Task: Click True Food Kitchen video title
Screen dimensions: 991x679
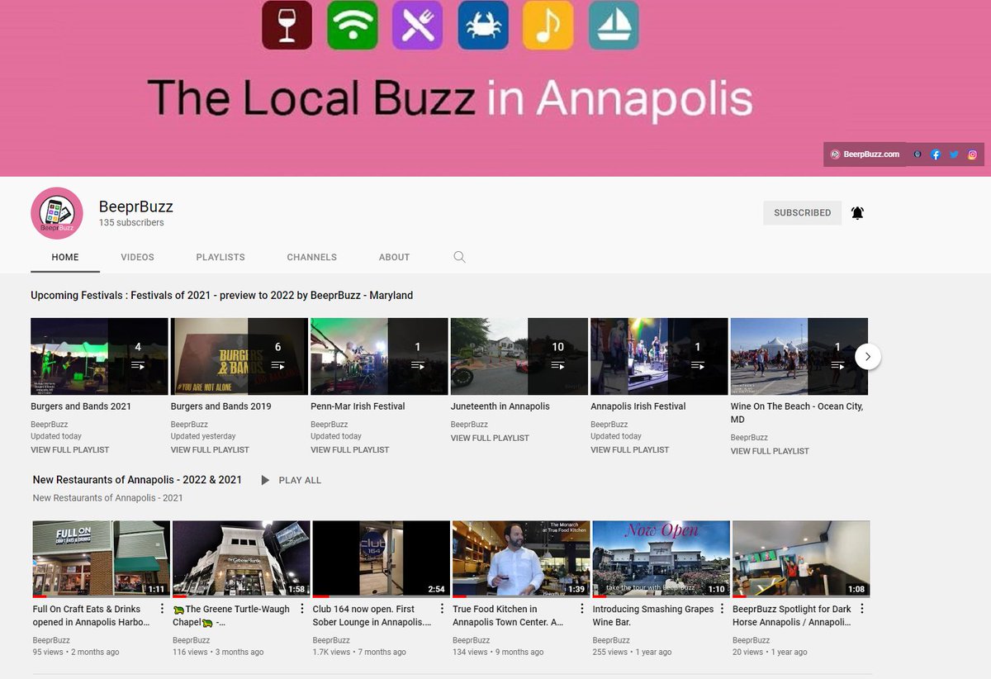Action: [508, 615]
